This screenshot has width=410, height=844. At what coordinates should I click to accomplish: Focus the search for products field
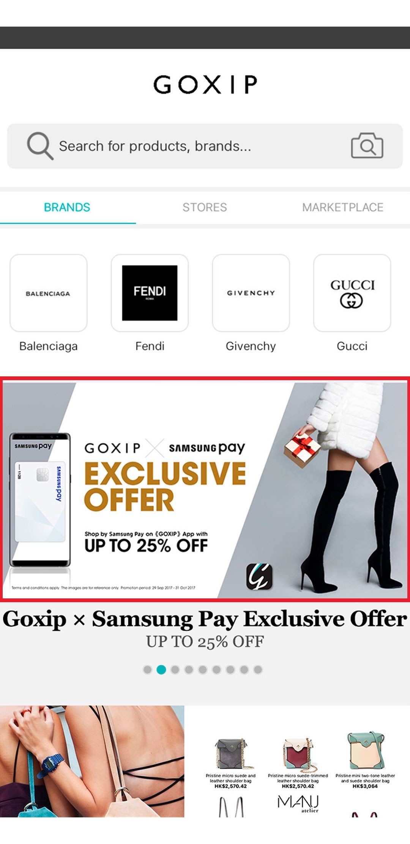(205, 146)
